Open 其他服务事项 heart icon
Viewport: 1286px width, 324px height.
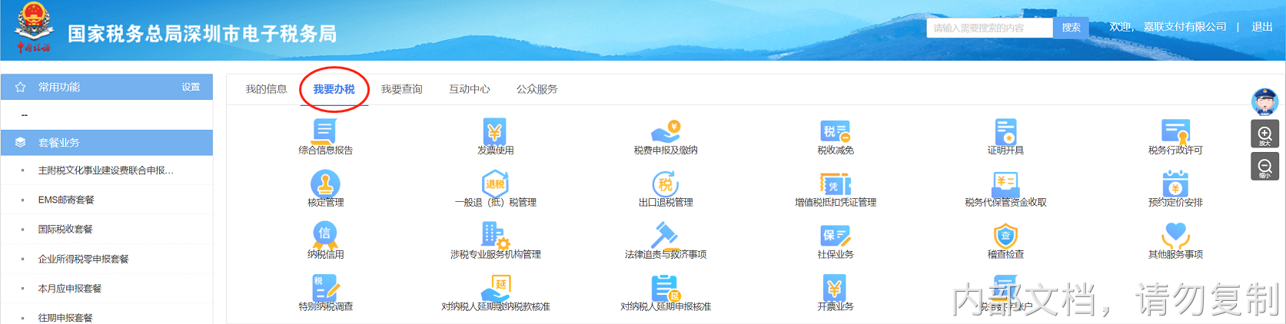[x=1175, y=234]
